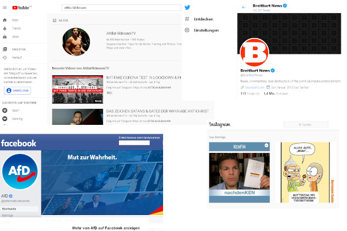Click the @BreitbartNews handle text
347x231 pixels.
tap(252, 75)
